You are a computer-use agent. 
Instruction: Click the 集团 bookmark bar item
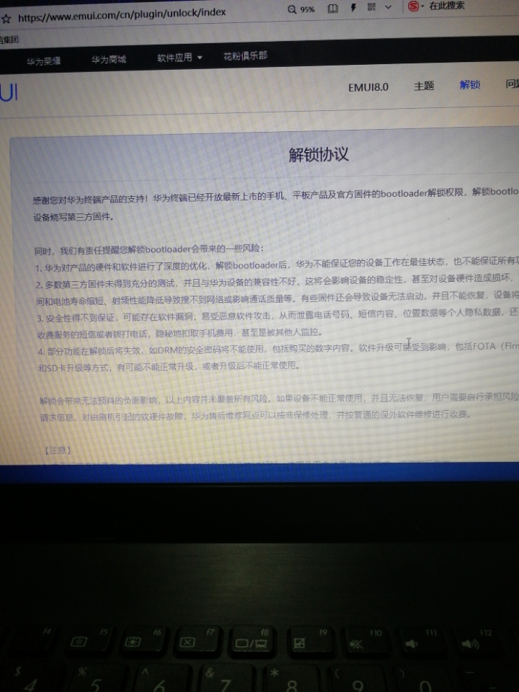point(9,39)
